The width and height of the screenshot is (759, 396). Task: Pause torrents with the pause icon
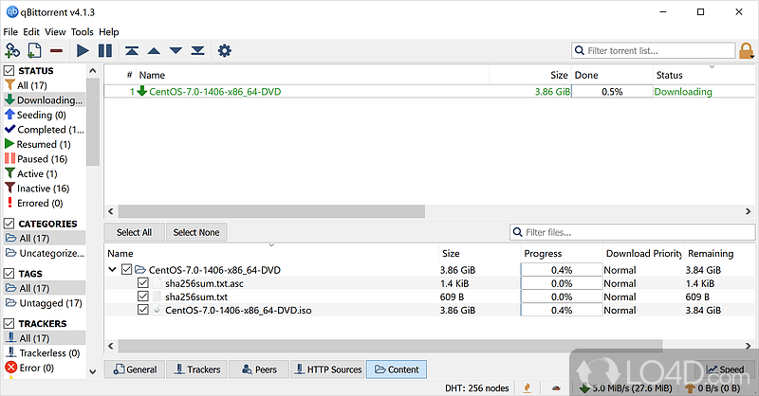point(105,50)
